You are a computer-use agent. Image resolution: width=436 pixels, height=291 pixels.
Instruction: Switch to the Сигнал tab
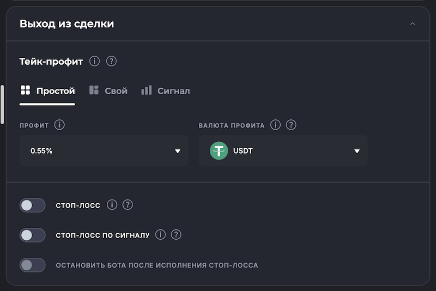pyautogui.click(x=166, y=90)
